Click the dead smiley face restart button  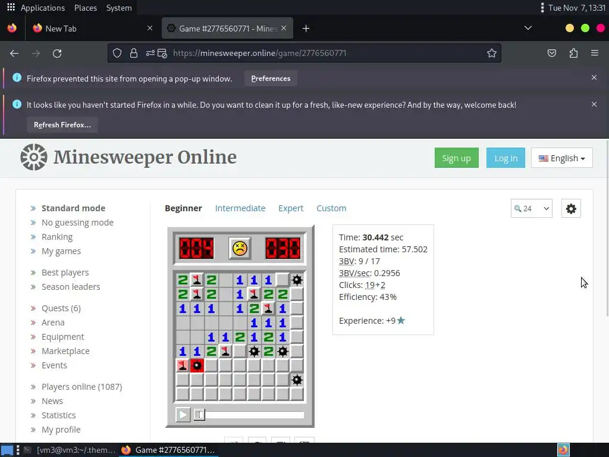click(240, 248)
